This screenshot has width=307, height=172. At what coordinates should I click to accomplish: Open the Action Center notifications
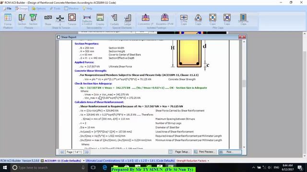click(x=300, y=168)
